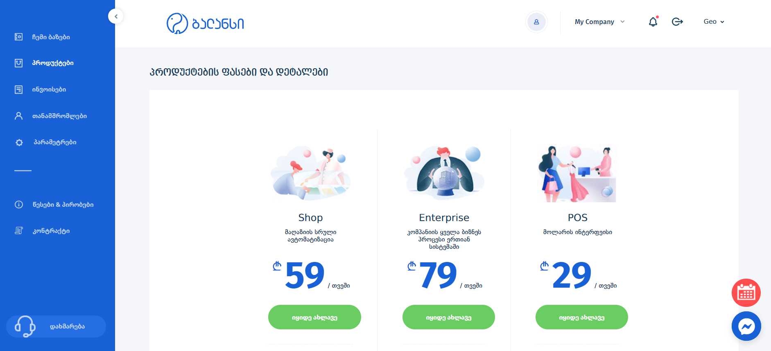Click the info icon for terms and conditions
This screenshot has height=351, width=771.
(19, 205)
